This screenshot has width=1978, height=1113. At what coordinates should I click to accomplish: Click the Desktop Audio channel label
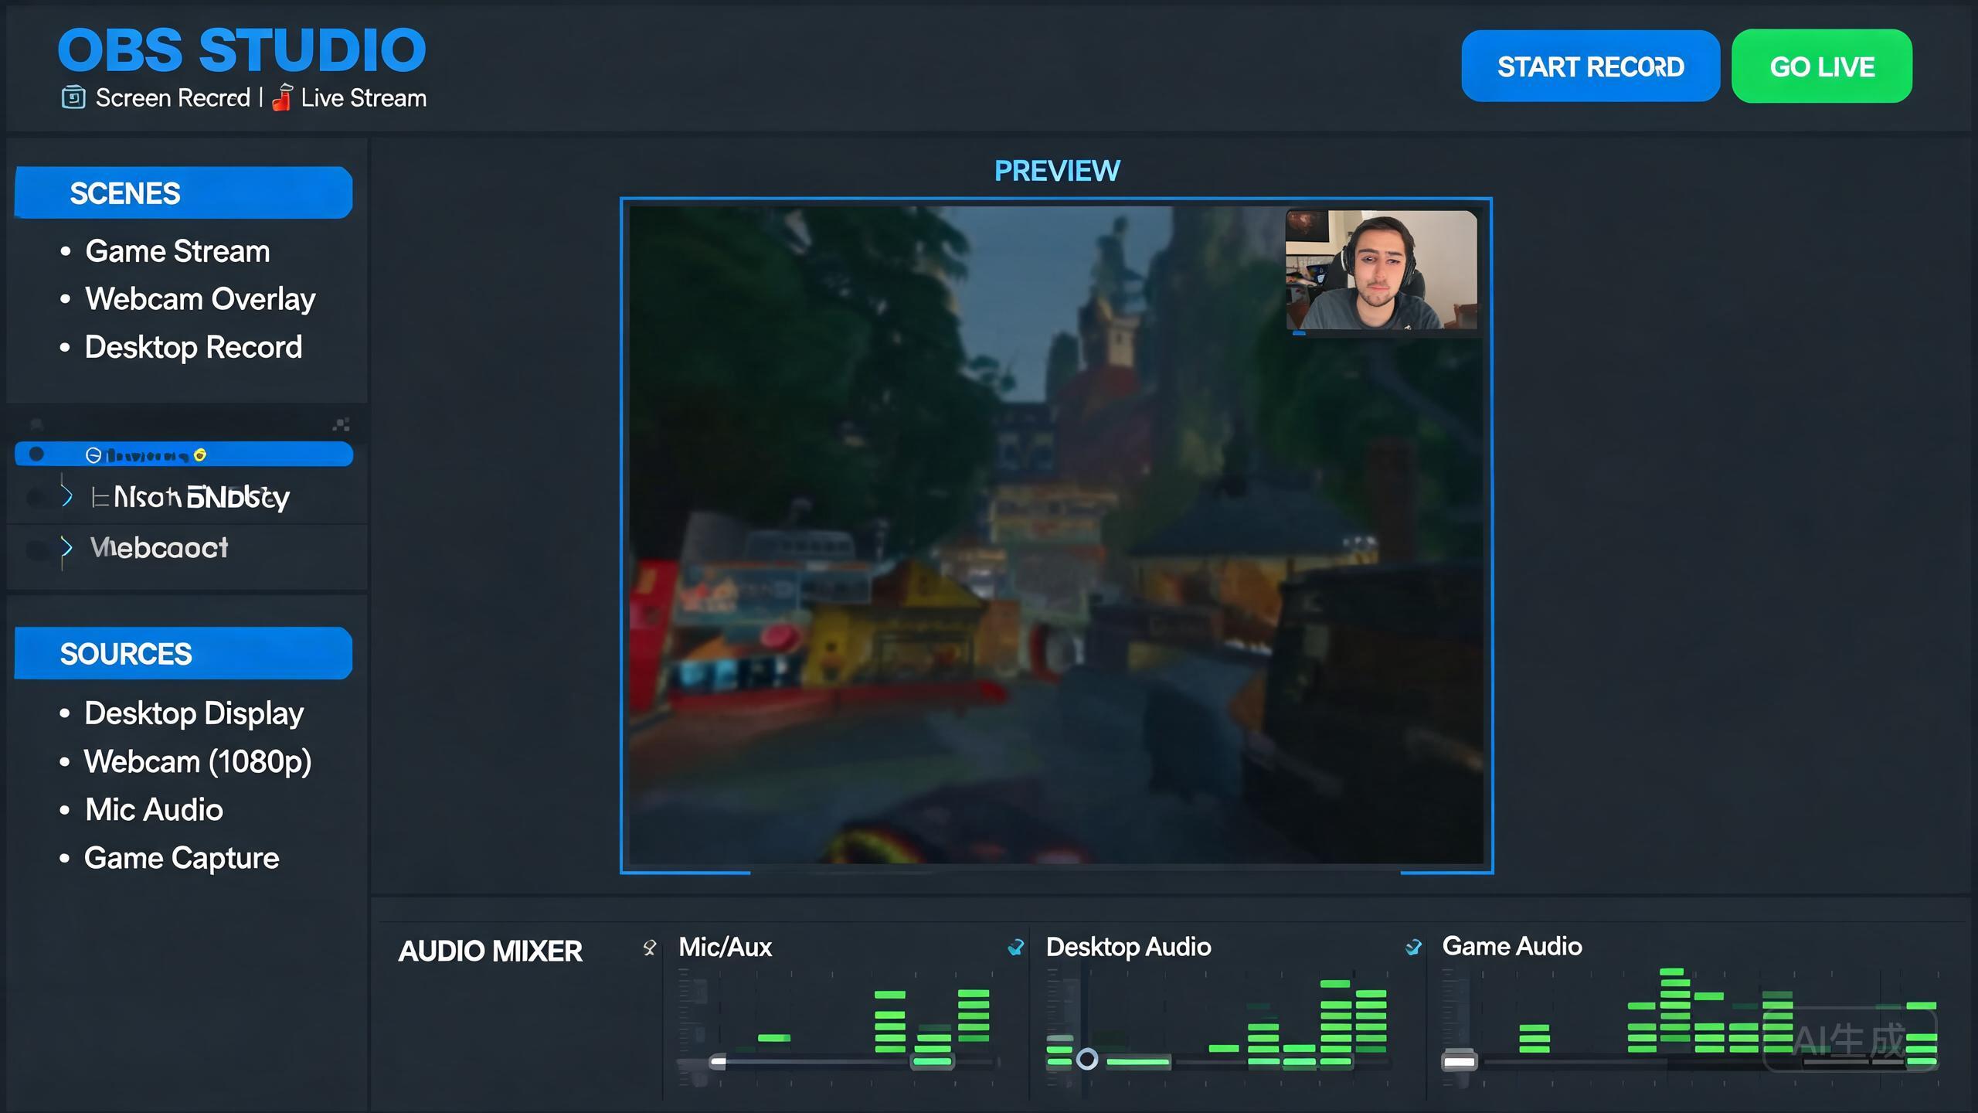coord(1128,947)
